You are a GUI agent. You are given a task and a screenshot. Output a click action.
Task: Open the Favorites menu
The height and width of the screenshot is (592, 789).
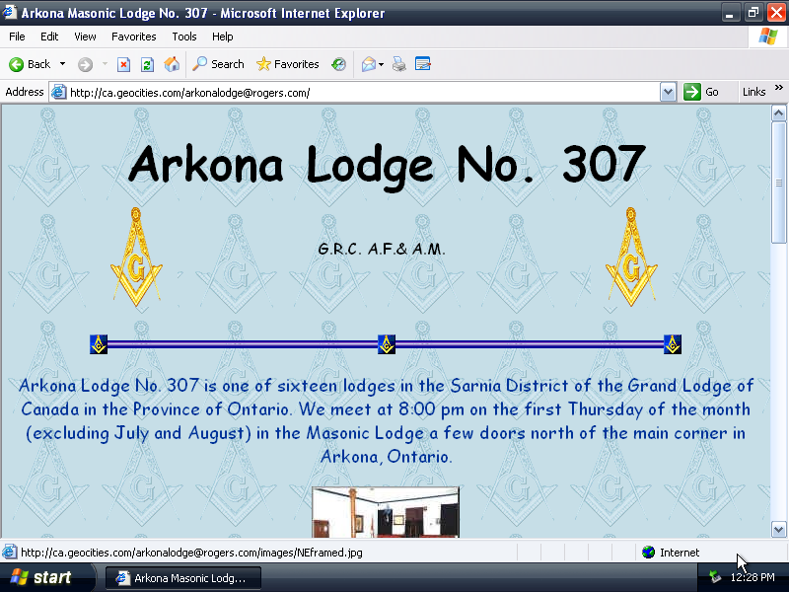(134, 37)
